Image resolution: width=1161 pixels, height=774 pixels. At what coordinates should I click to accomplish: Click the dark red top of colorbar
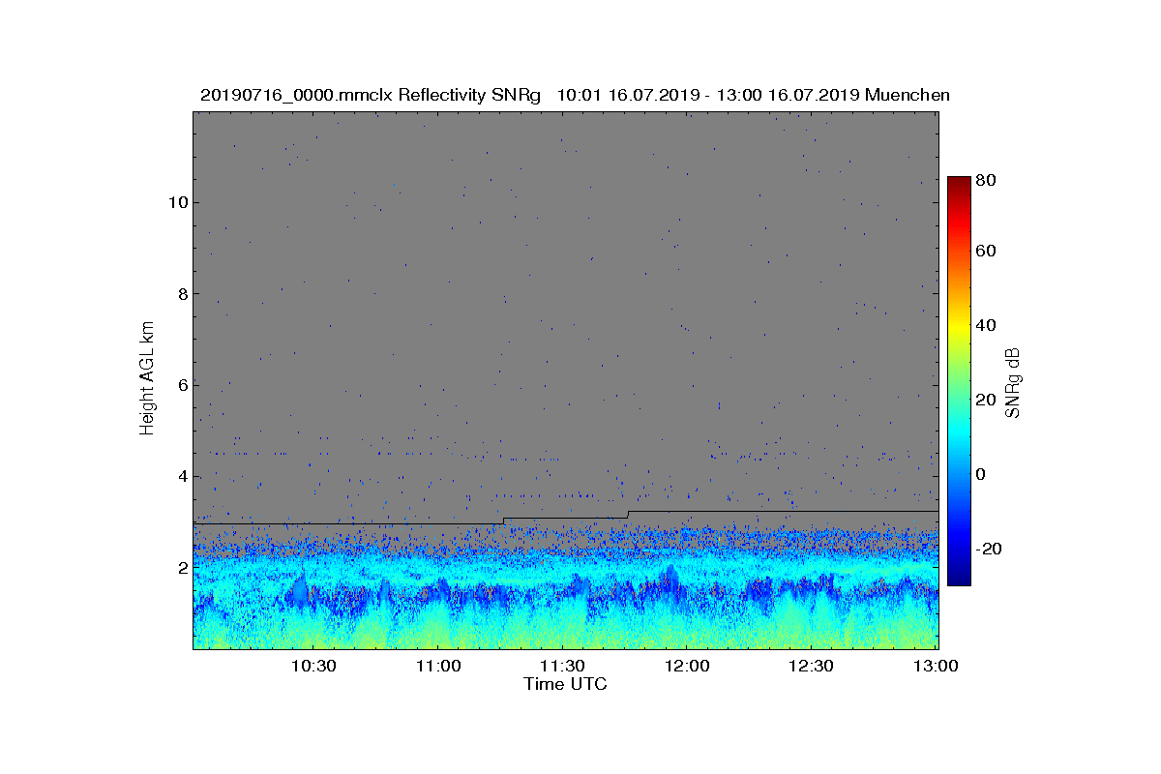tap(959, 184)
